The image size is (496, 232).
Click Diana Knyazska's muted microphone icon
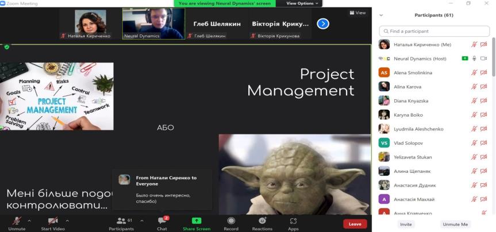point(474,101)
